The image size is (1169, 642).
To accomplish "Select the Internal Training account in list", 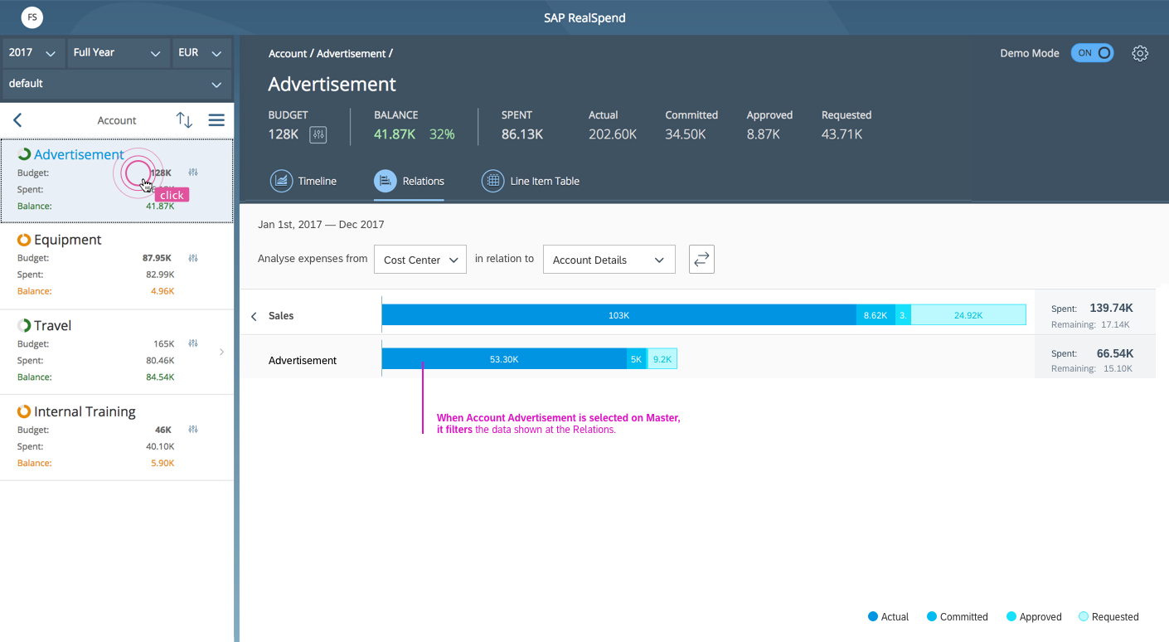I will pos(117,438).
